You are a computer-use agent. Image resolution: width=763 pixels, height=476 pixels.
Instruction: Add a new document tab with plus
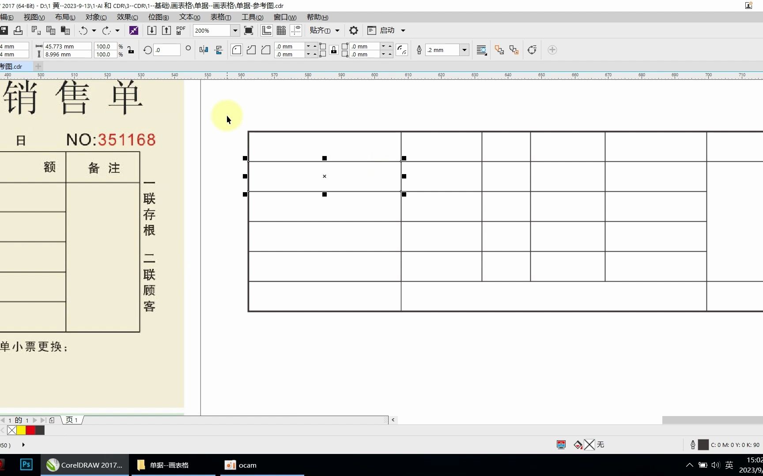tap(38, 66)
